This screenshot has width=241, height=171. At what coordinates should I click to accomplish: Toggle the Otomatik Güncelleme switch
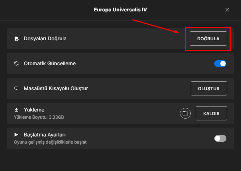tap(220, 64)
